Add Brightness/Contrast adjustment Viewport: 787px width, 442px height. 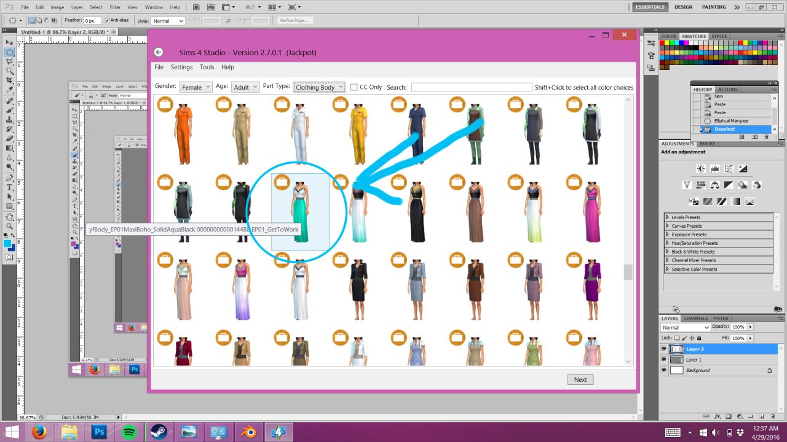point(701,169)
